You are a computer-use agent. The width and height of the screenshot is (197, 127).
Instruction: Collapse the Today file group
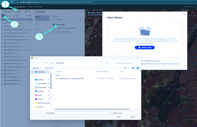[54, 75]
